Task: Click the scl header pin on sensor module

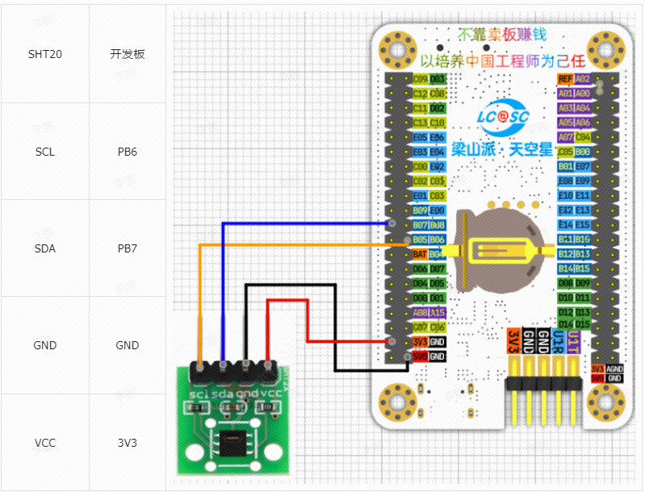Action: (199, 372)
